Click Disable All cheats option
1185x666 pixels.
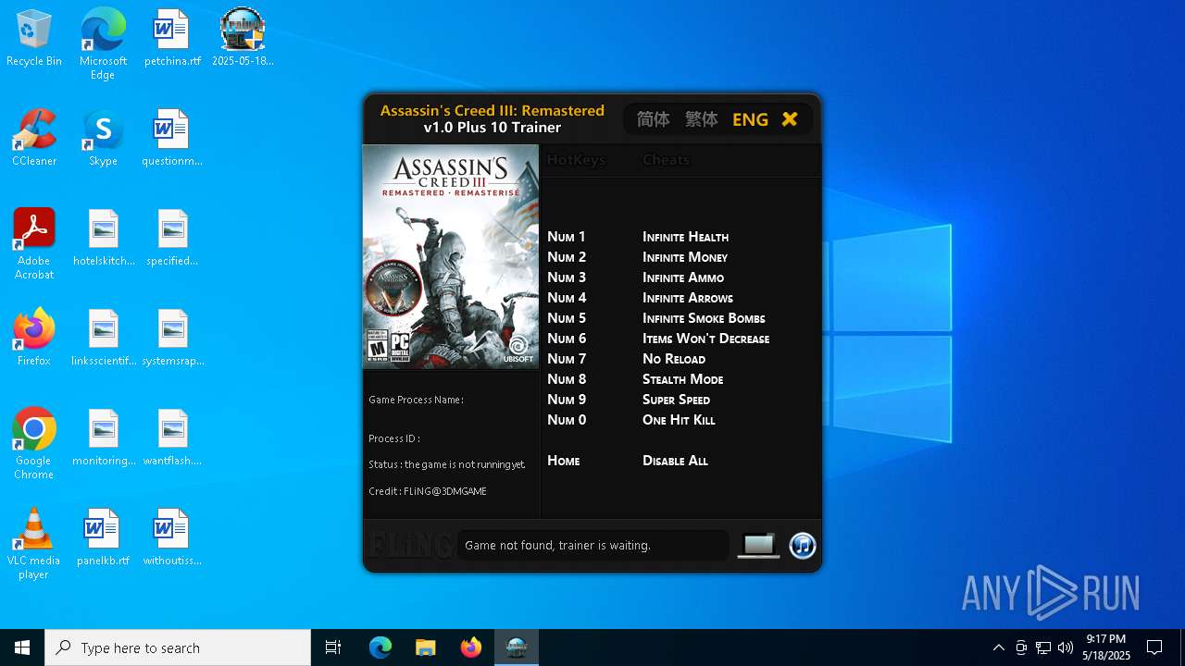coord(675,461)
